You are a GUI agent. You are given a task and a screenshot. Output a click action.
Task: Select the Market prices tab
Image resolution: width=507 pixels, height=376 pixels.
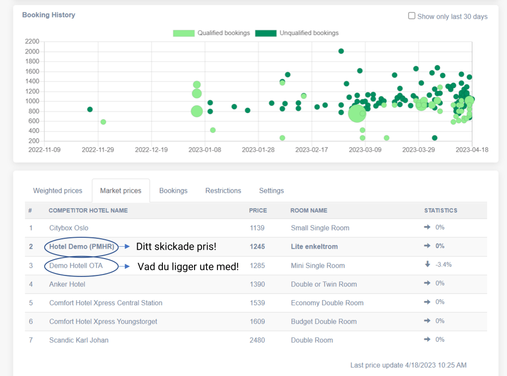(x=121, y=191)
